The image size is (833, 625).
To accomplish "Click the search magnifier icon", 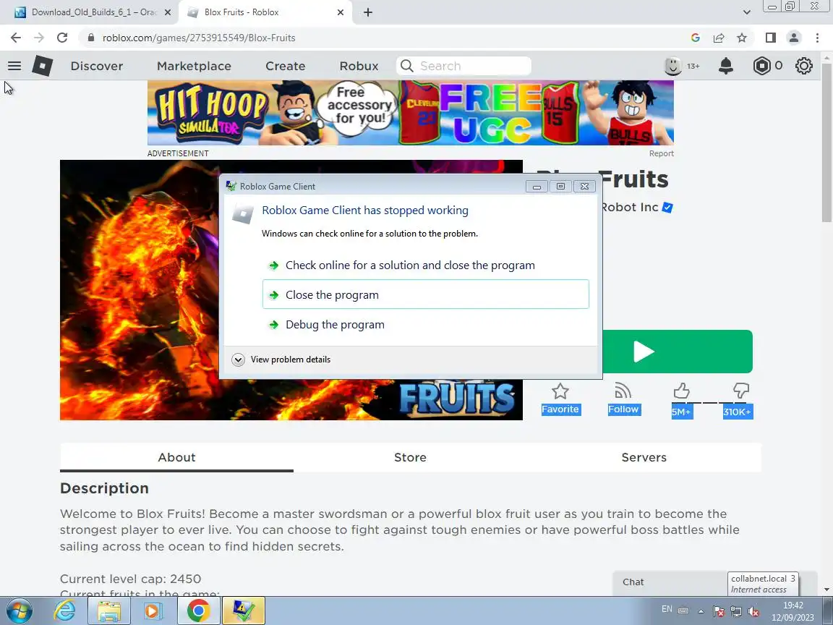I will [x=407, y=66].
